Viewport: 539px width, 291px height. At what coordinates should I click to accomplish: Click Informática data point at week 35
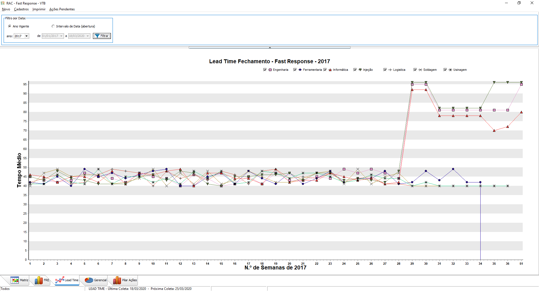tap(494, 130)
